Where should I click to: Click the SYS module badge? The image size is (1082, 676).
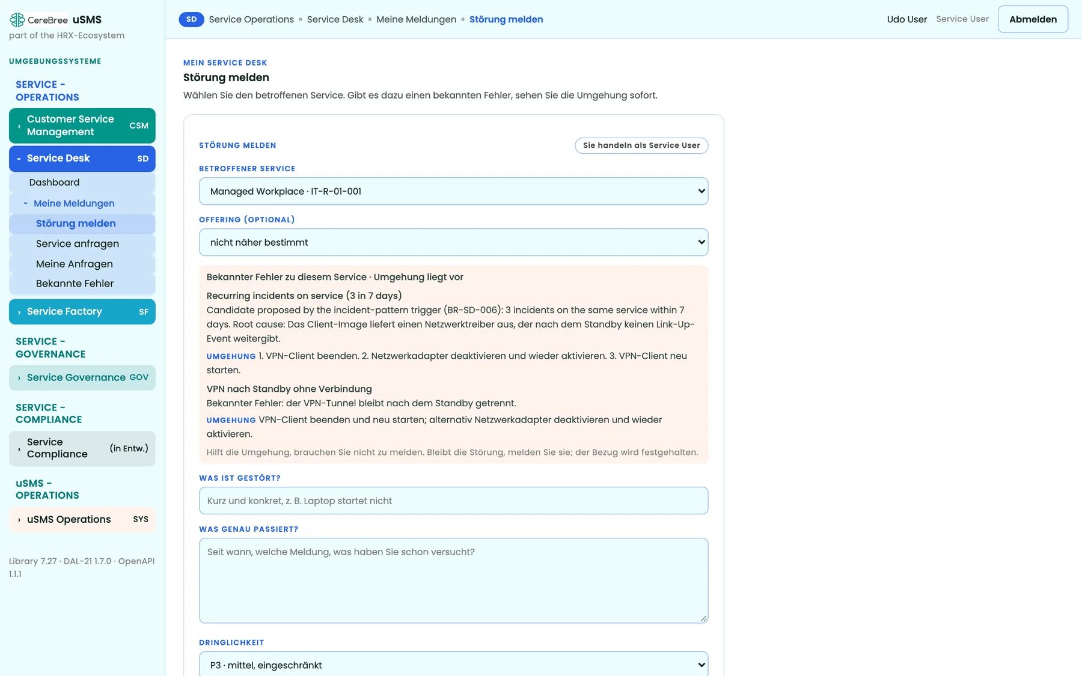[x=141, y=519]
